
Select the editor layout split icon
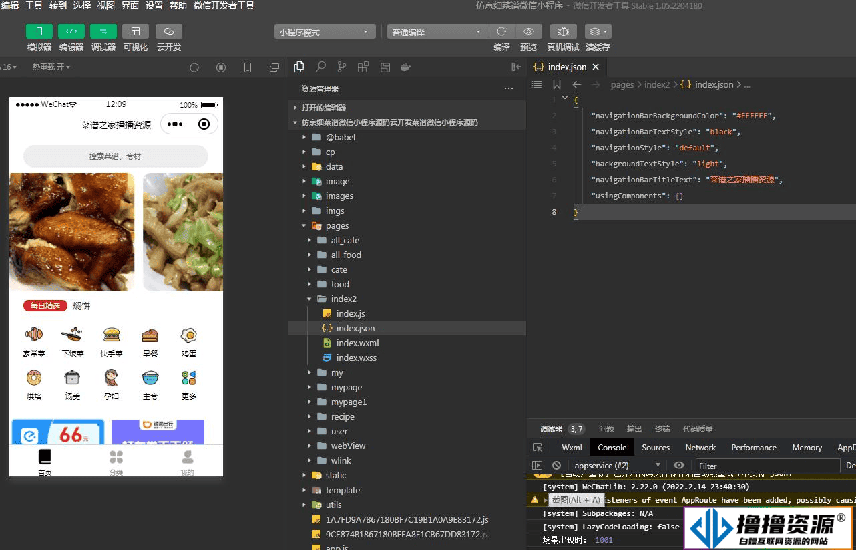coord(385,67)
